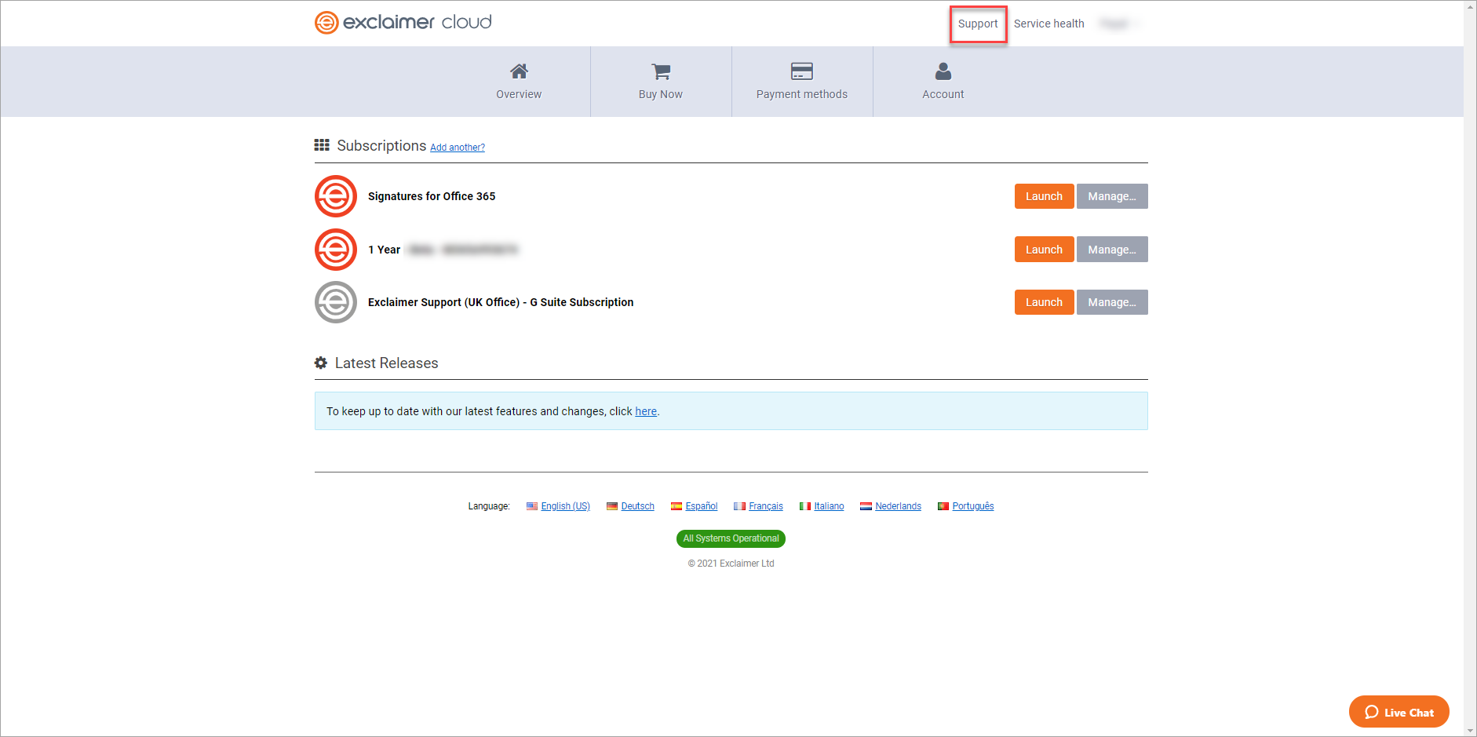Open Manage for the 1 Year subscription

tap(1111, 250)
